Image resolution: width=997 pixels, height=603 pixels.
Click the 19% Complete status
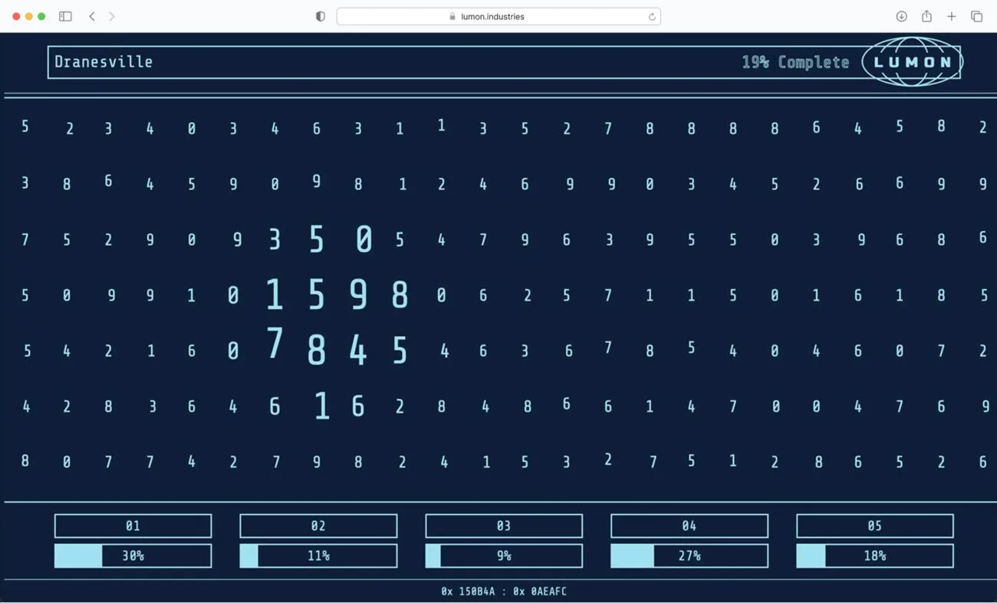(795, 62)
